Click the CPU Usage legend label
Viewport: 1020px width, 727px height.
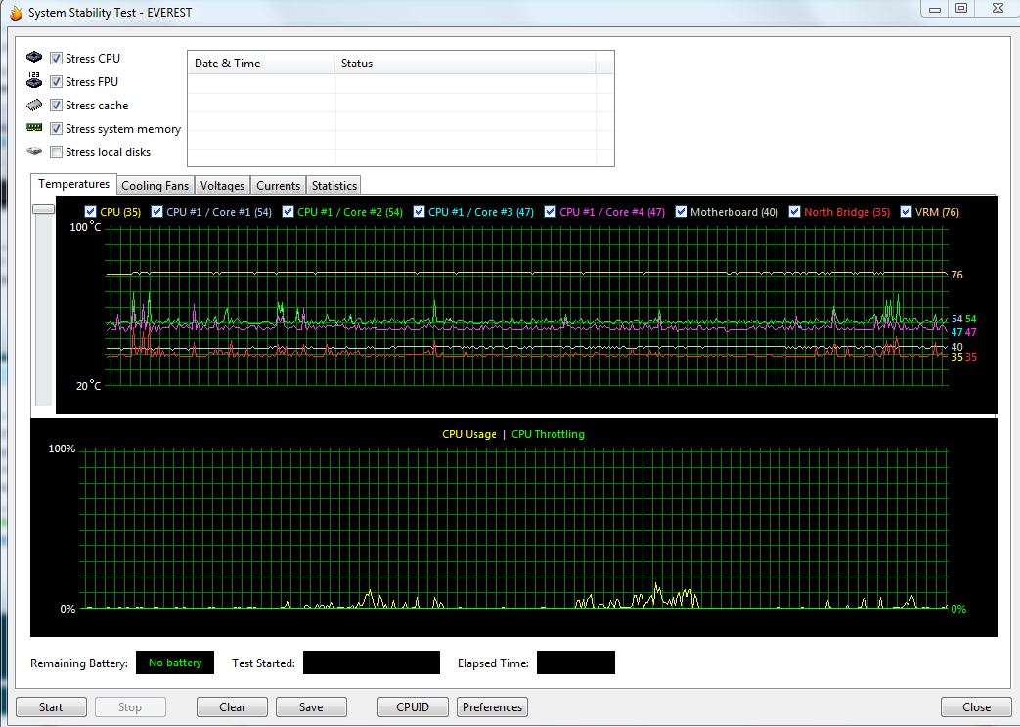[x=469, y=434]
